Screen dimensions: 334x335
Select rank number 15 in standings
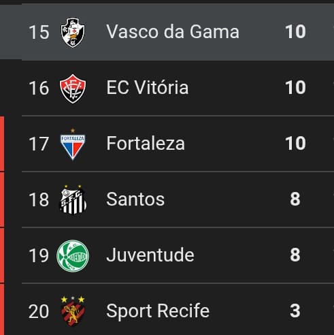(x=39, y=32)
